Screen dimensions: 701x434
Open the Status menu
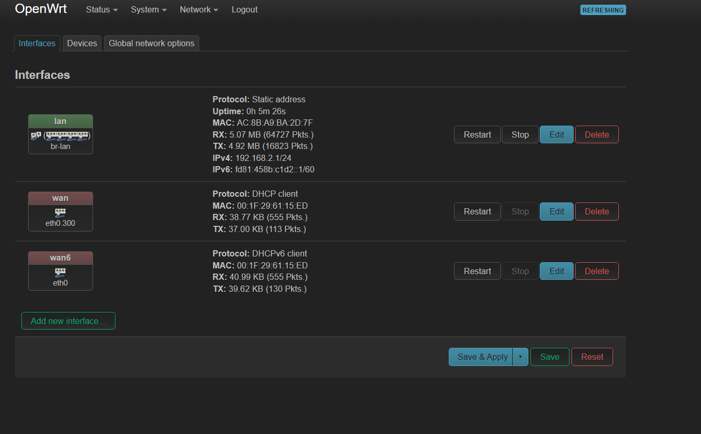point(100,9)
